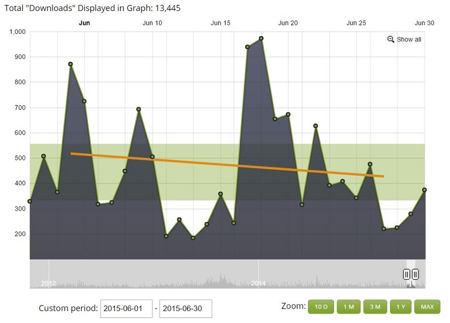Click the Total Downloads 13,445 heading
The height and width of the screenshot is (323, 450).
coord(92,8)
